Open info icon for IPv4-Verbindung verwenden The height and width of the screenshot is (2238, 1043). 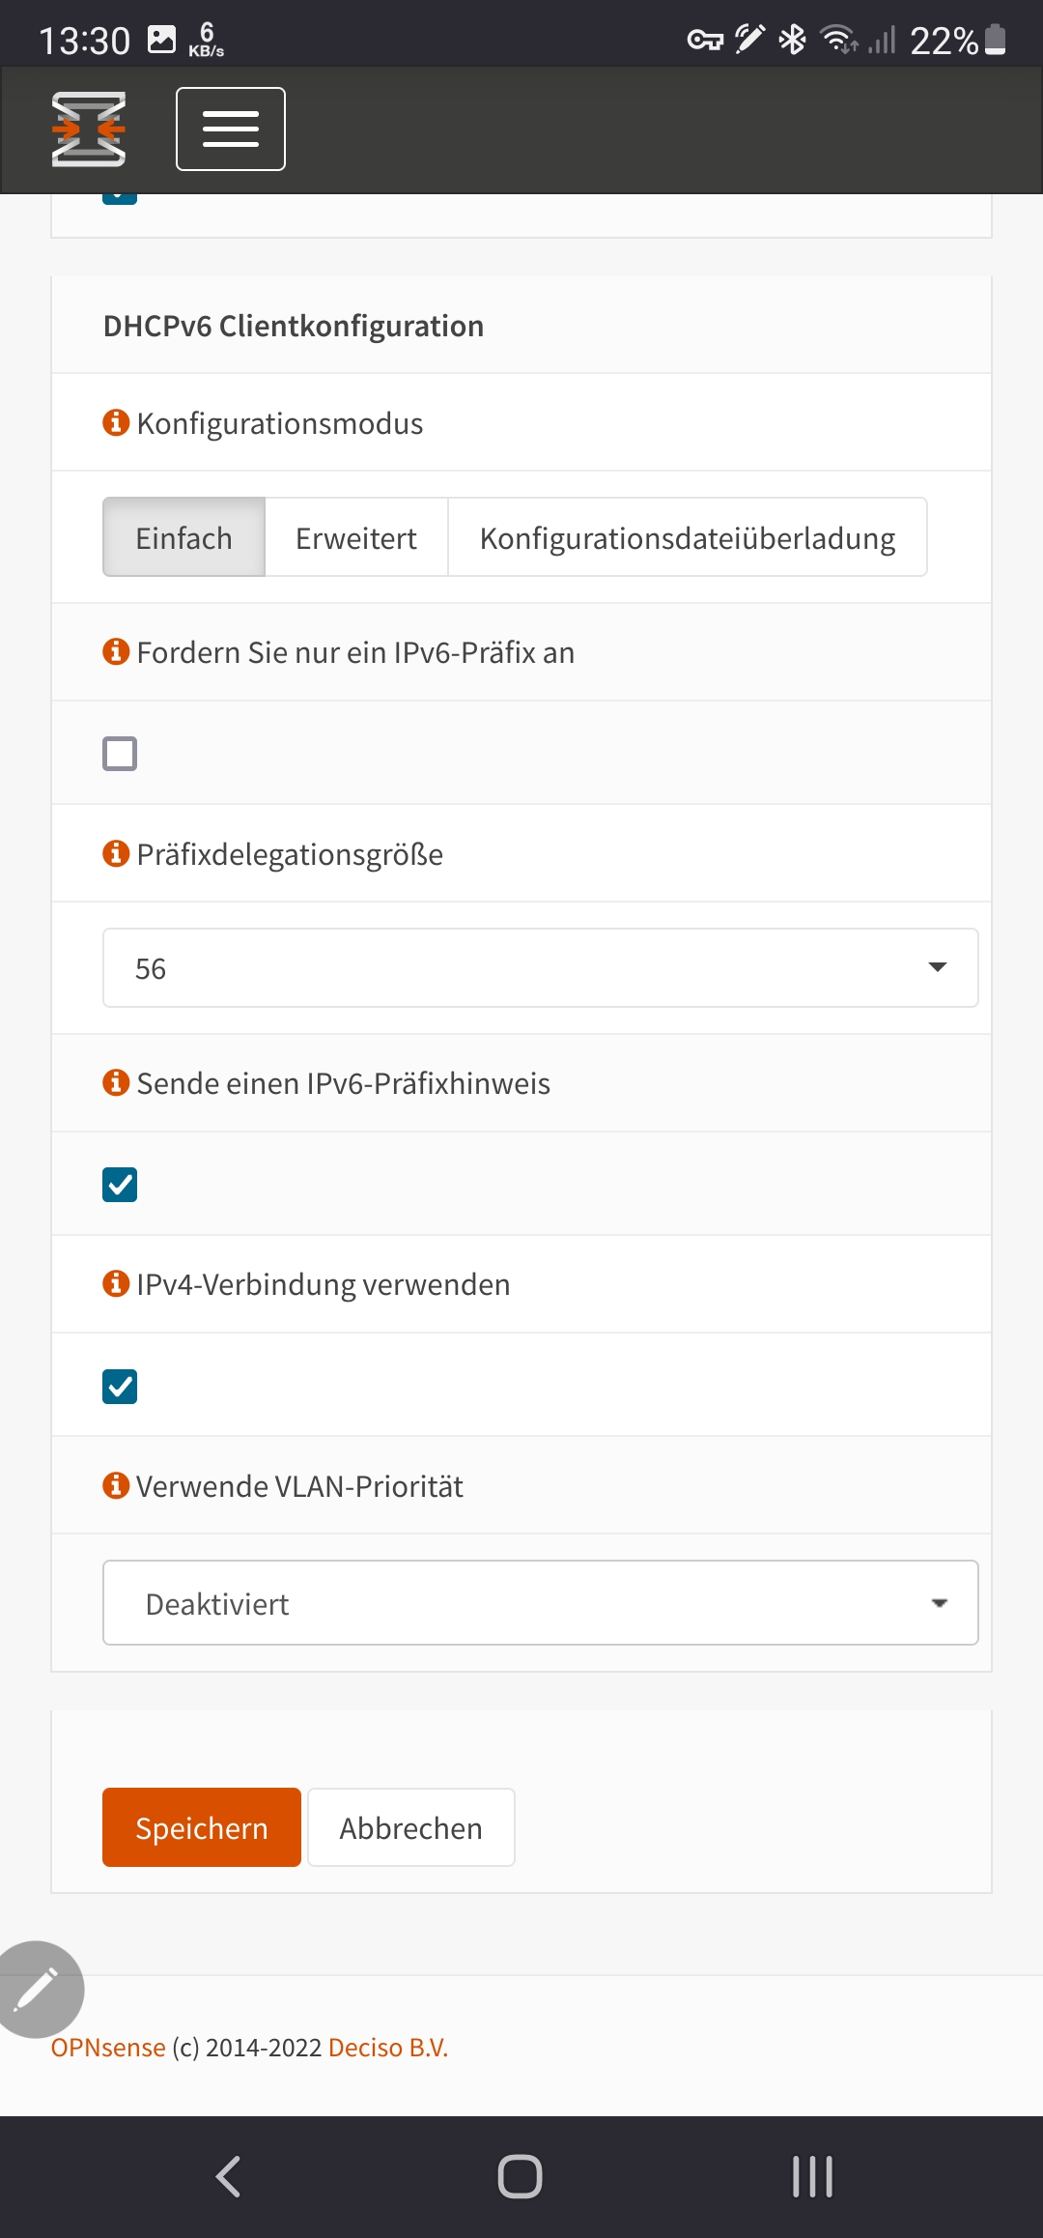pos(116,1283)
